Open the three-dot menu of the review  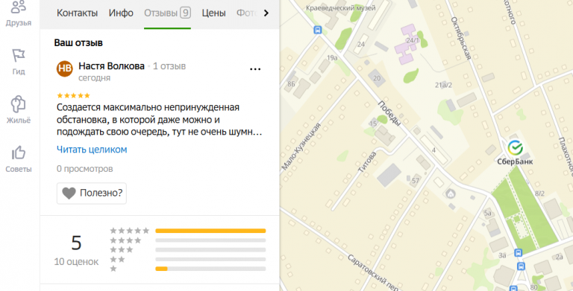coord(255,69)
